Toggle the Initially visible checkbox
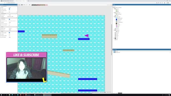This screenshot has height=96, width=171. [9, 9]
